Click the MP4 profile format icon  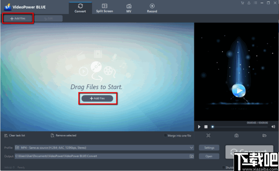(17, 148)
